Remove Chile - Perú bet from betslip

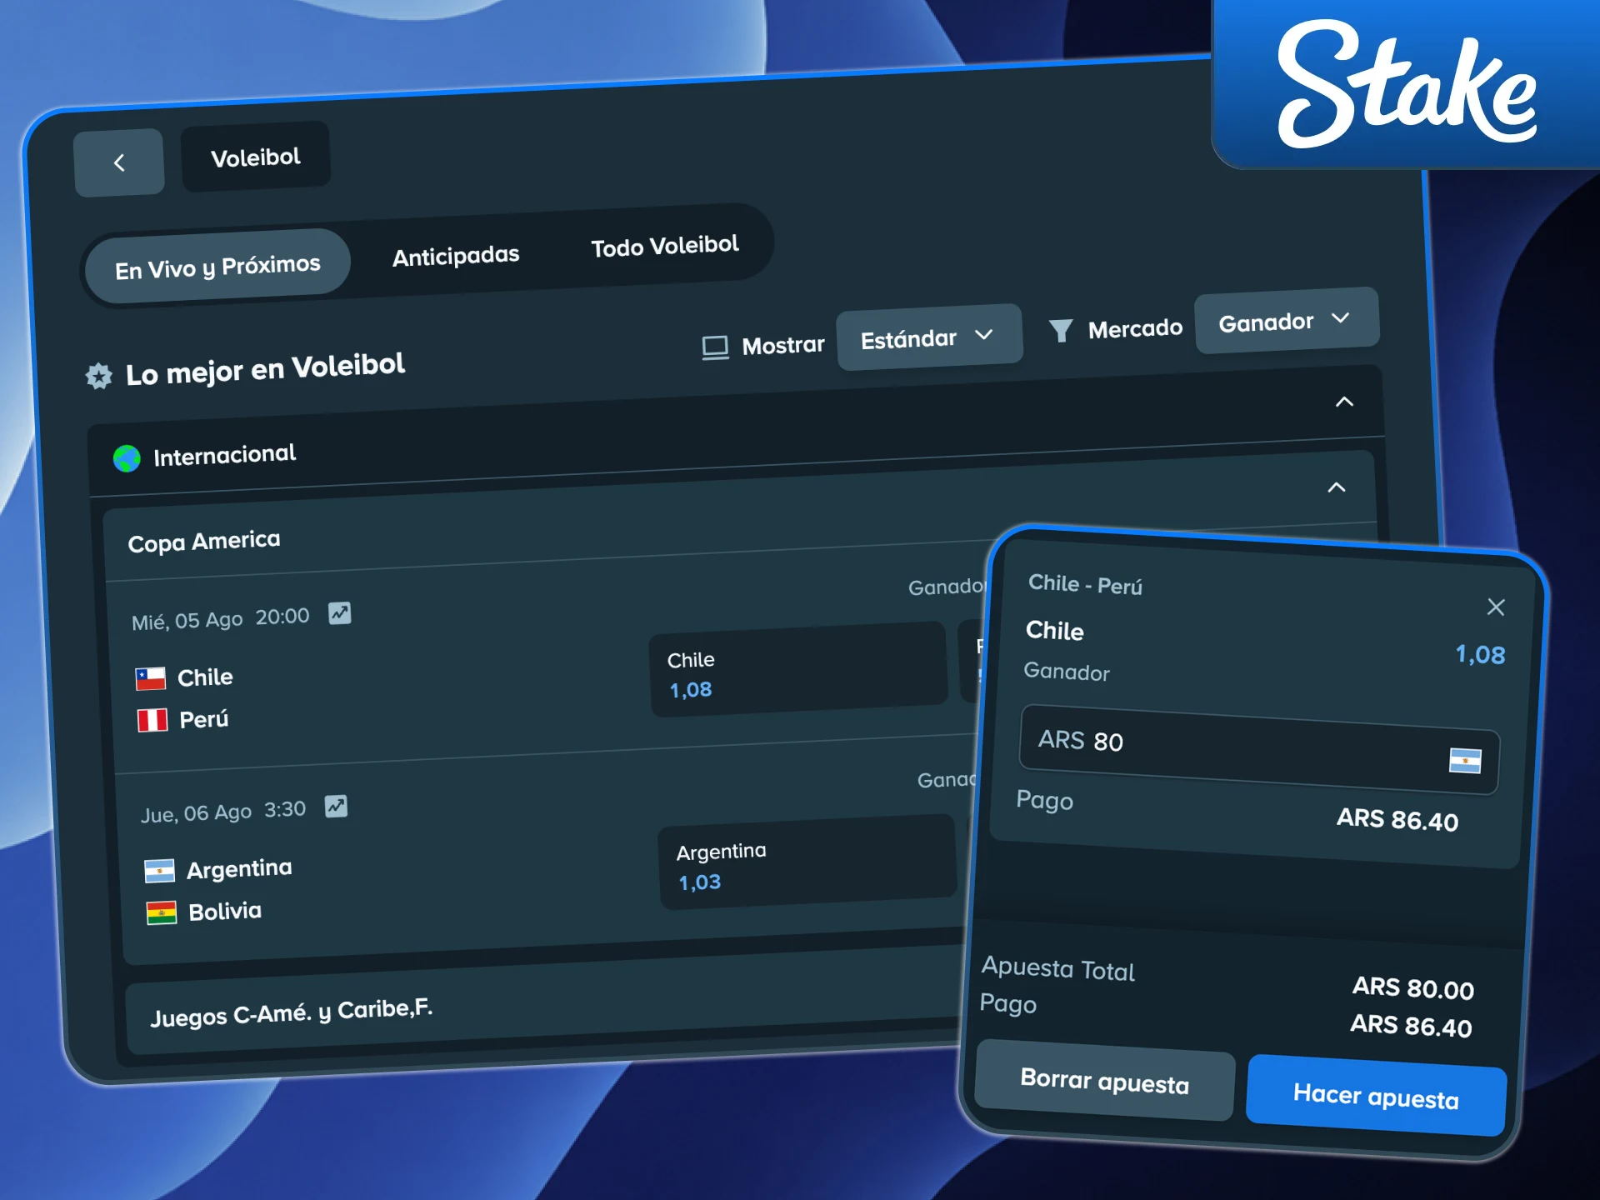1496,607
